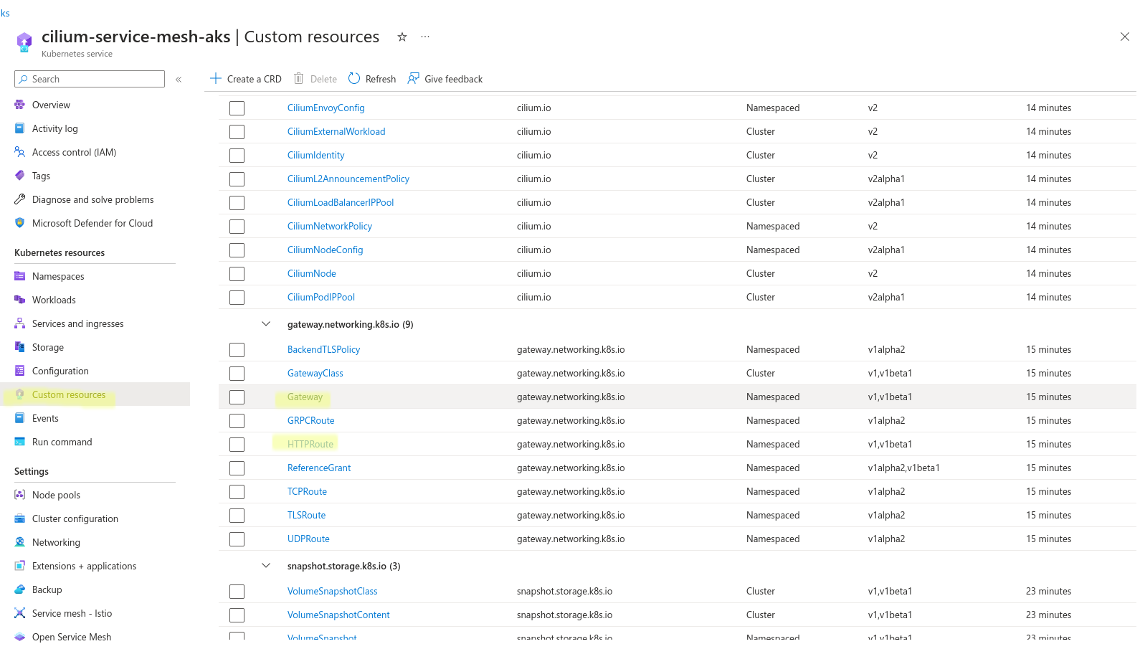
Task: Click the Diagnose and solve problems wrench icon
Action: (19, 199)
